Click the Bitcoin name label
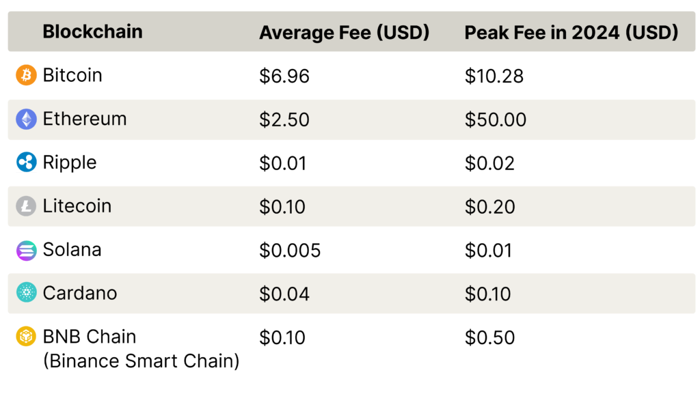The width and height of the screenshot is (700, 394). (x=72, y=75)
